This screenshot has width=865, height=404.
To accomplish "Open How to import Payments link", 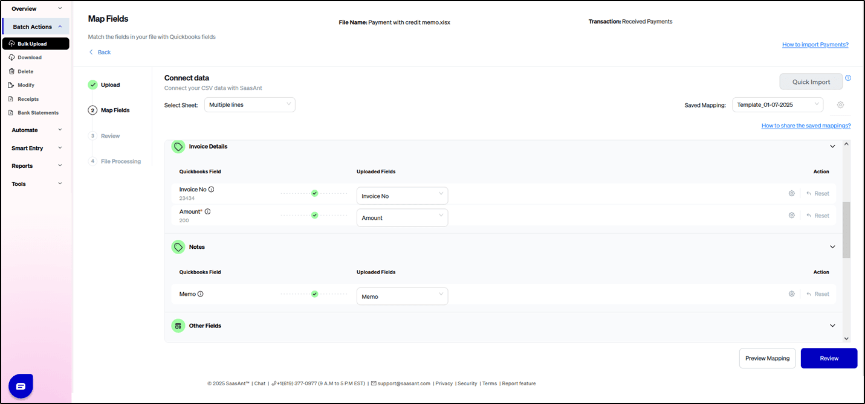I will [815, 45].
